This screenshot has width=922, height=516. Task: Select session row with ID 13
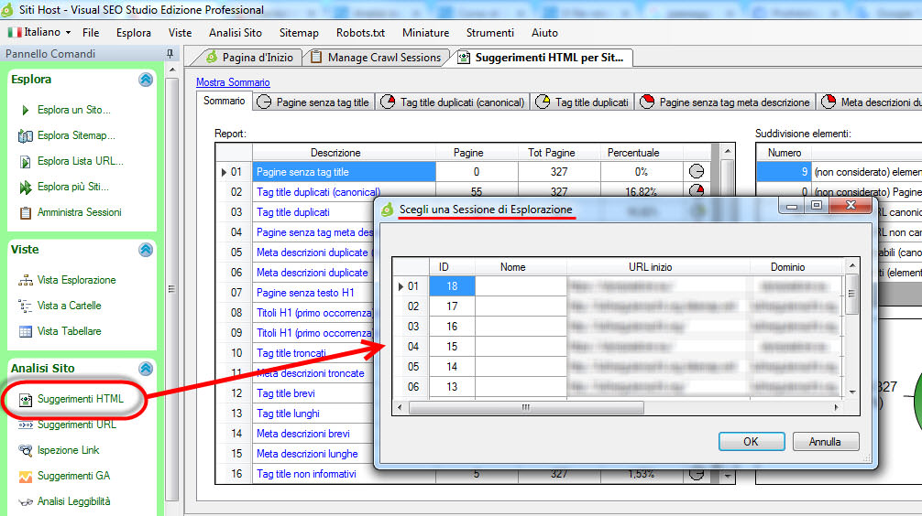(452, 387)
